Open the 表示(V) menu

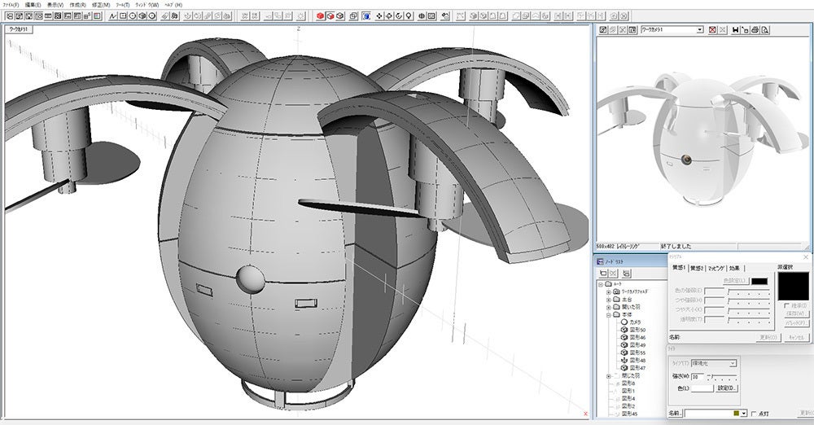pos(56,5)
